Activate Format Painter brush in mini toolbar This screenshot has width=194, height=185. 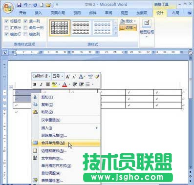click(x=97, y=76)
